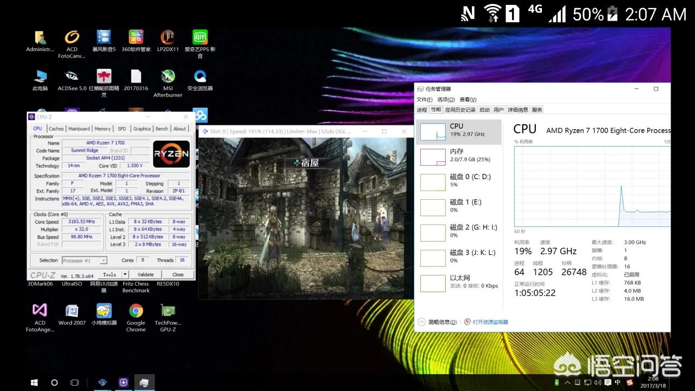Click the CPU-Z taskbar icon
695x391 pixels.
pos(123,382)
